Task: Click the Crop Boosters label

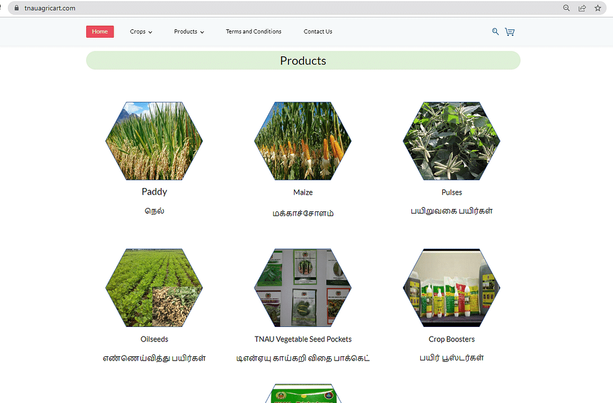Action: coord(451,340)
